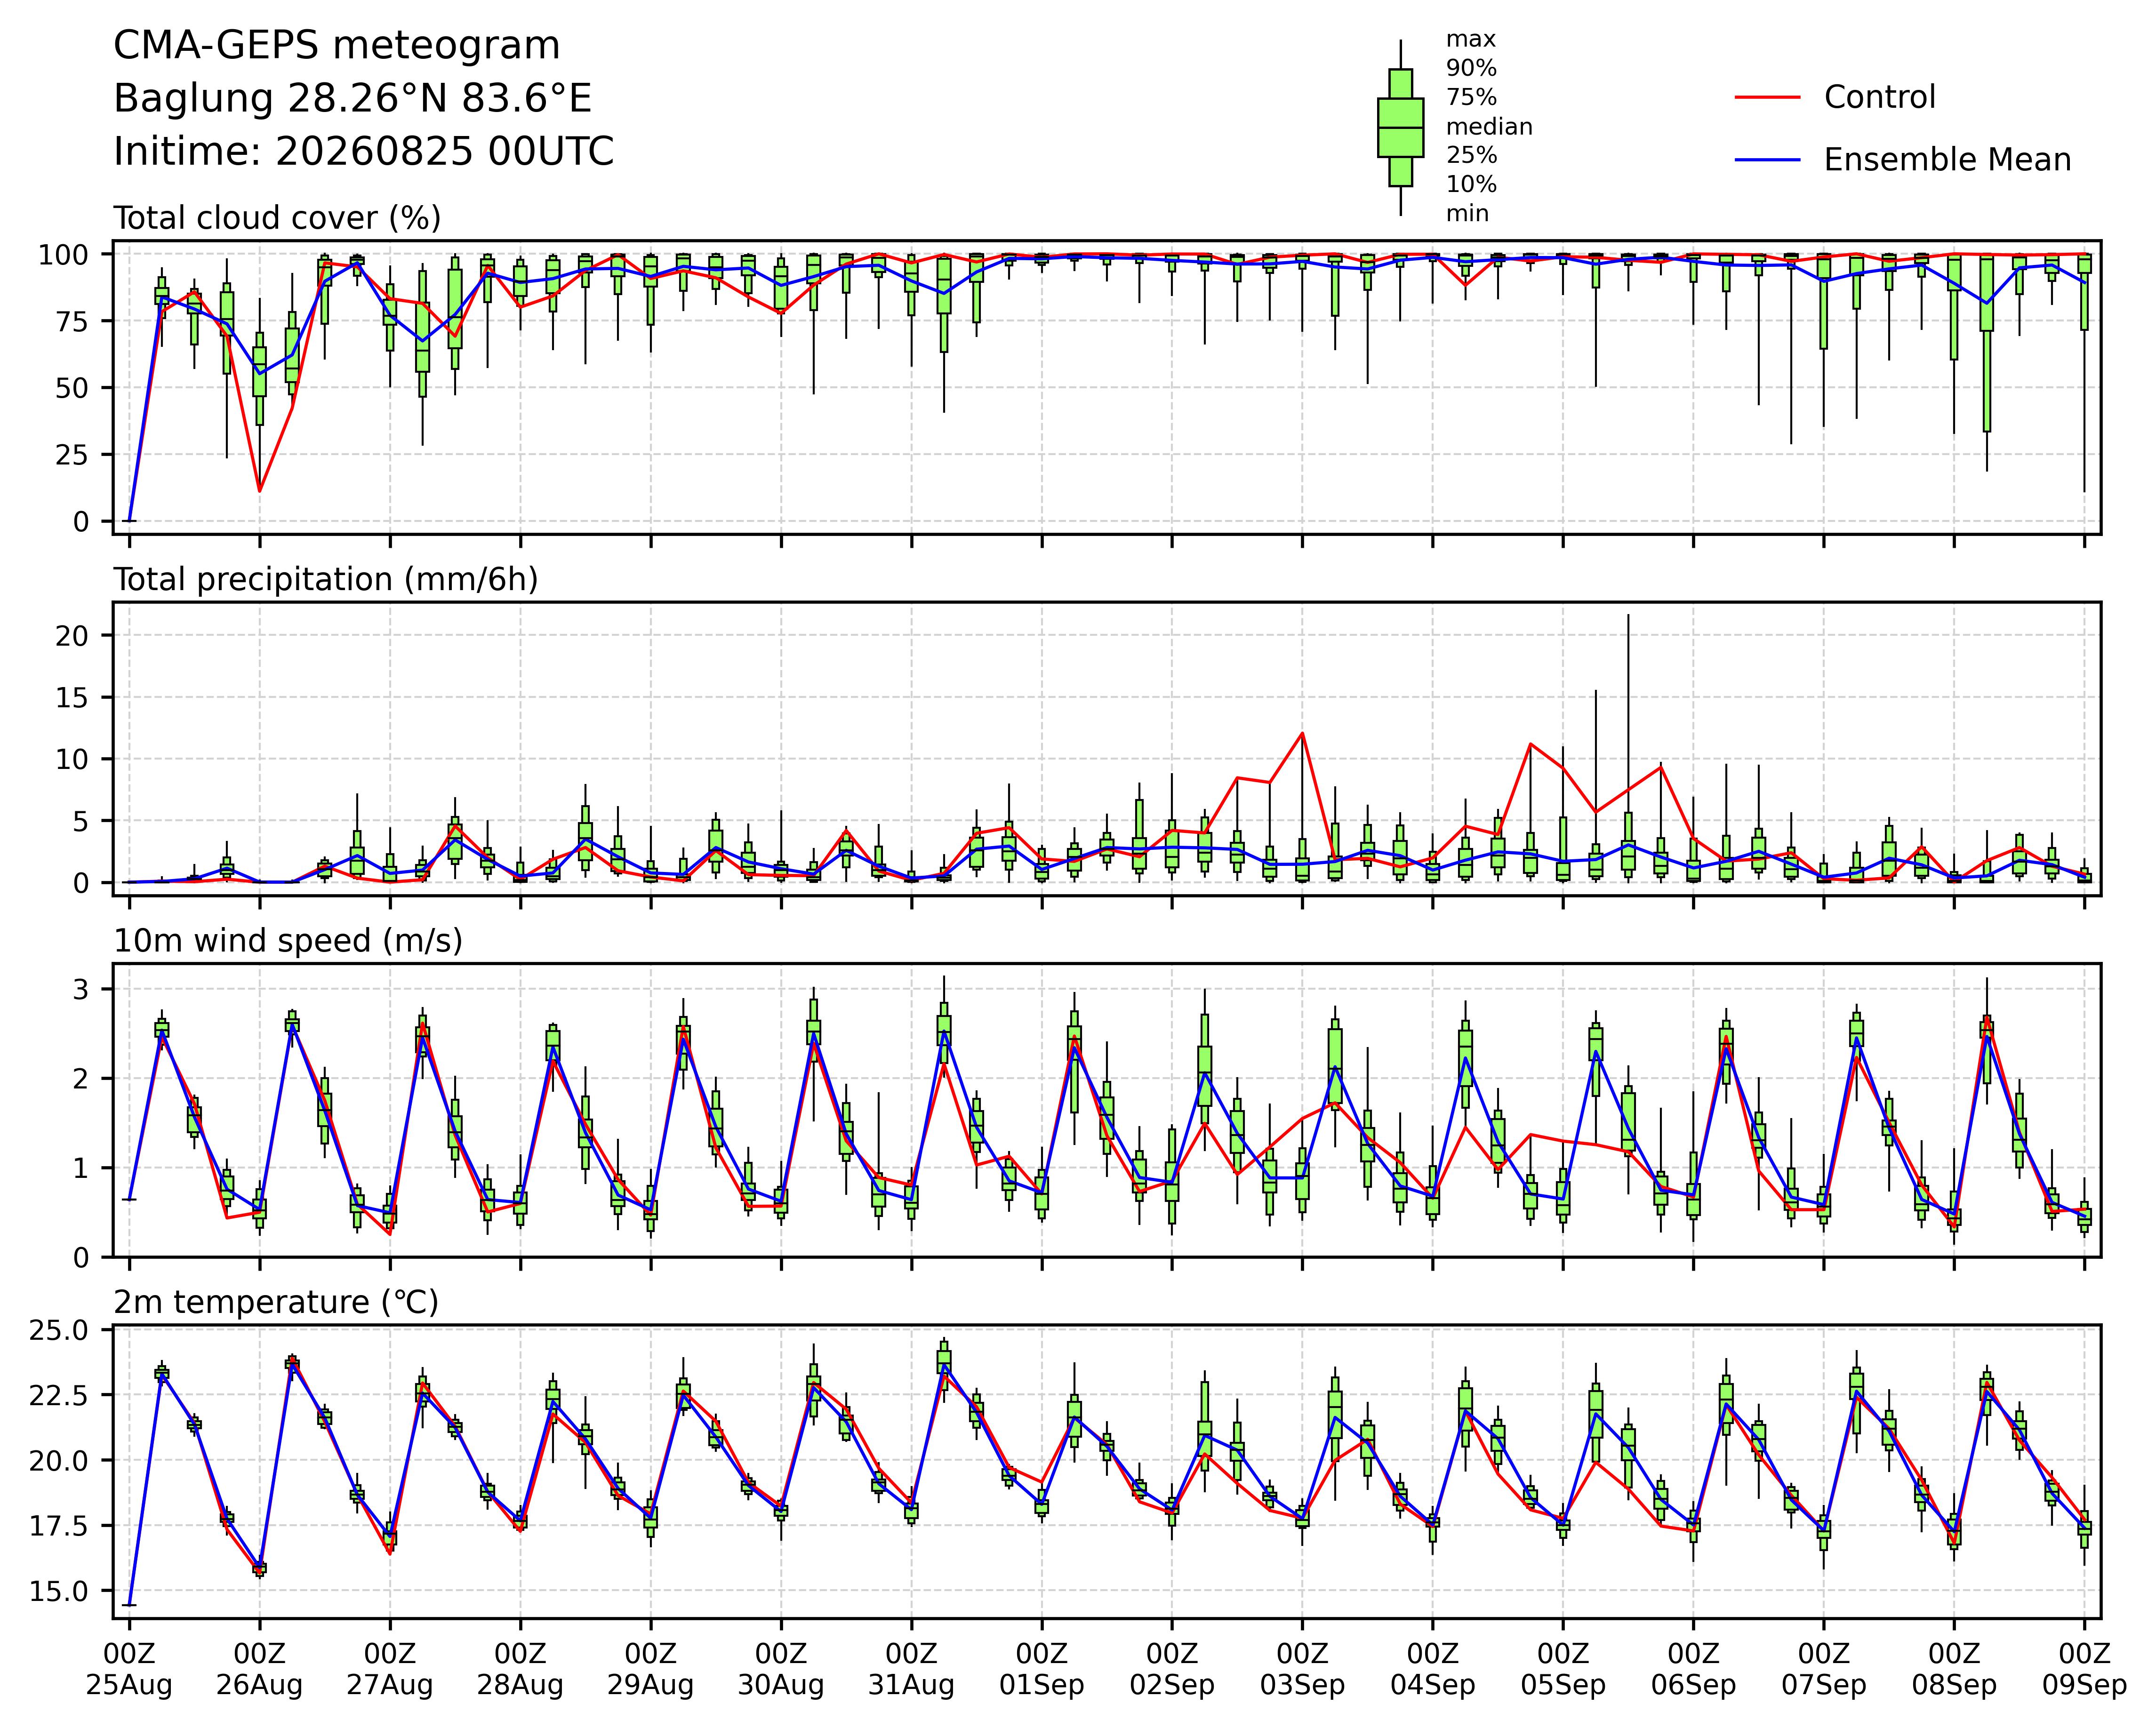Screen dimensions: 2156x1728
Task: Click the wind speed '2' y-axis tick
Action: point(81,1079)
